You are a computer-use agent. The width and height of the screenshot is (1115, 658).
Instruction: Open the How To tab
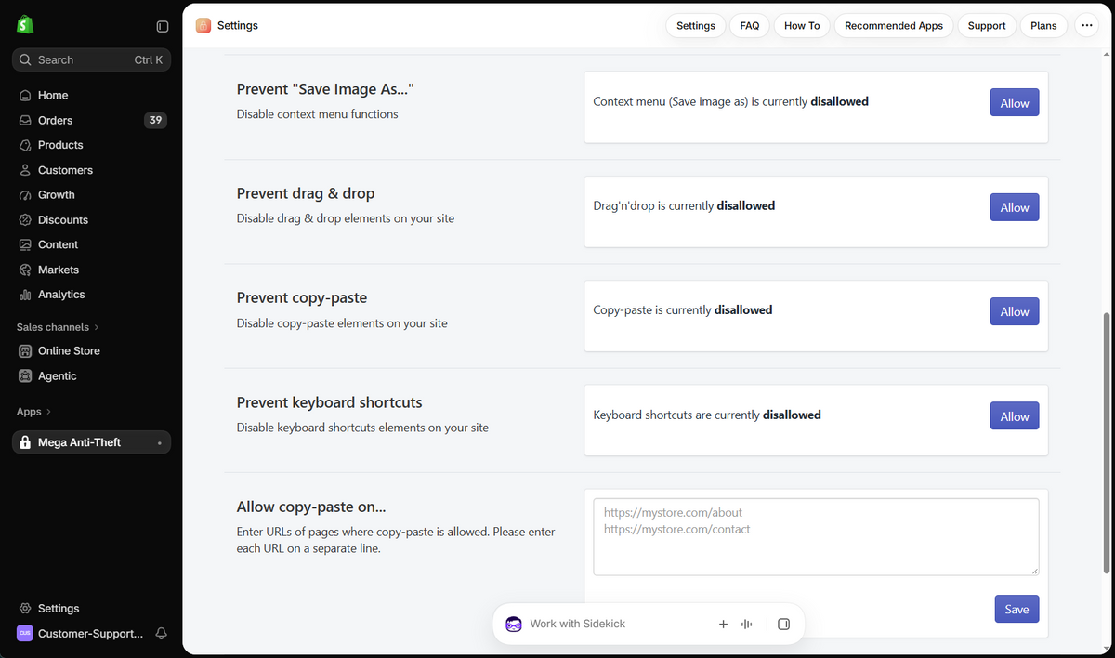point(802,26)
